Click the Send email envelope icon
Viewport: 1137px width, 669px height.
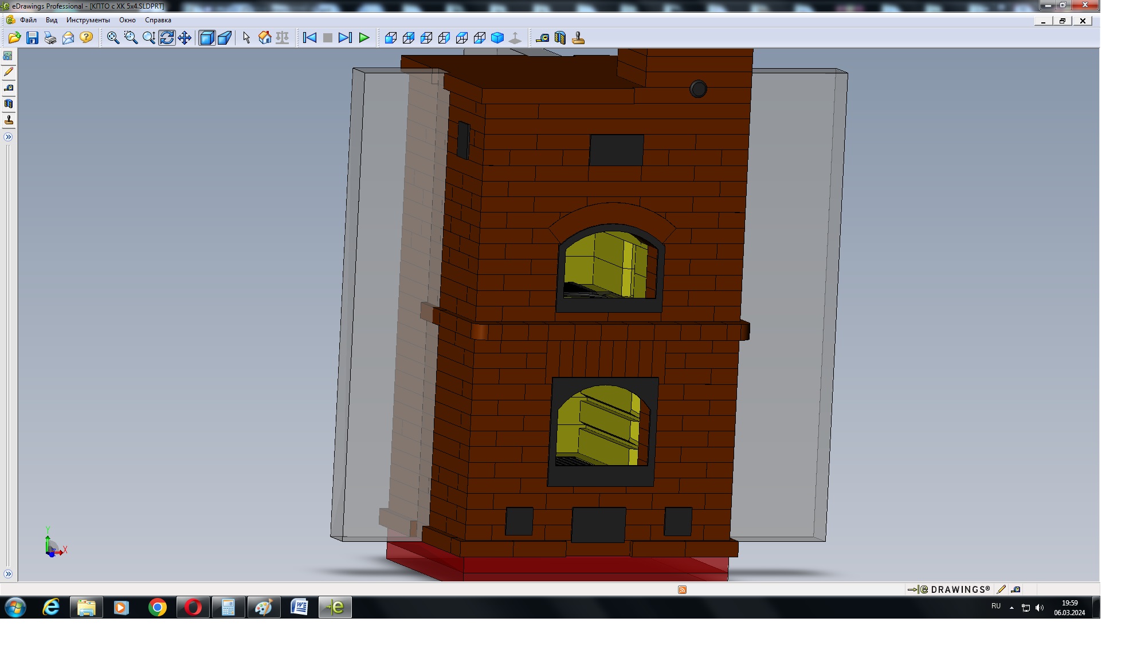pos(68,38)
